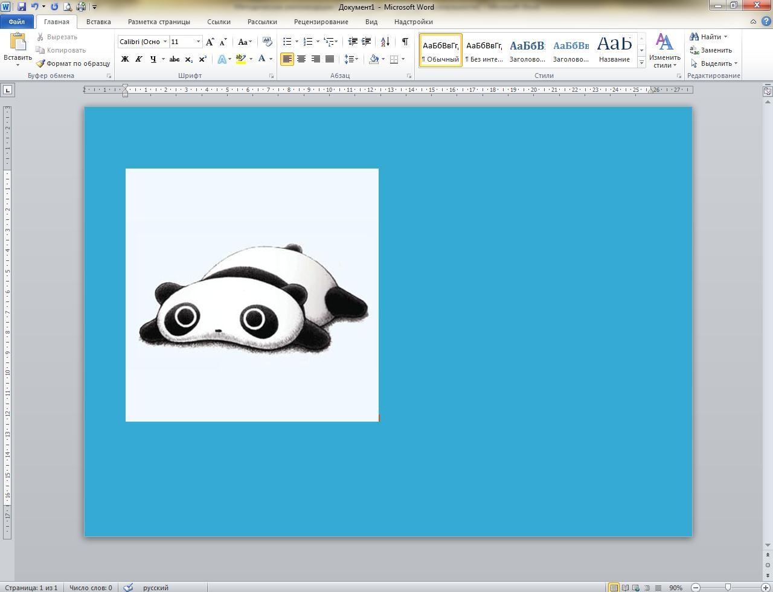
Task: Expand the numbered list dropdown
Action: tap(318, 42)
